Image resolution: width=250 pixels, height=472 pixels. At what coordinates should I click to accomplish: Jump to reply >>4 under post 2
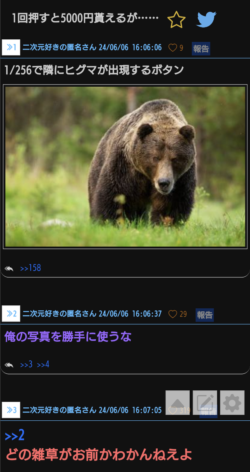coord(43,365)
